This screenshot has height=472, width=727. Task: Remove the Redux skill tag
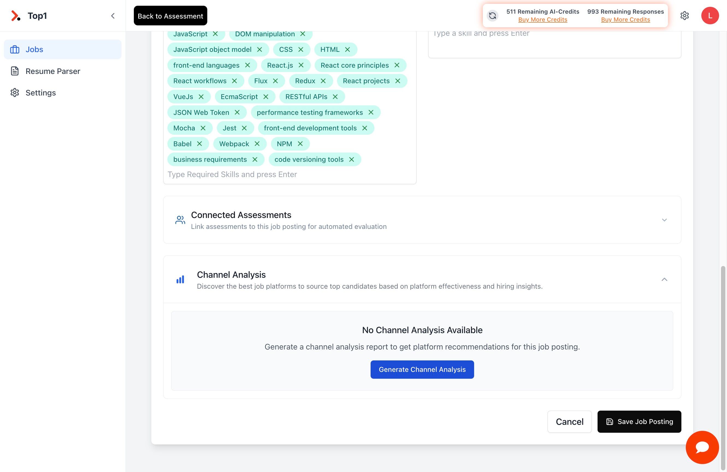[323, 81]
